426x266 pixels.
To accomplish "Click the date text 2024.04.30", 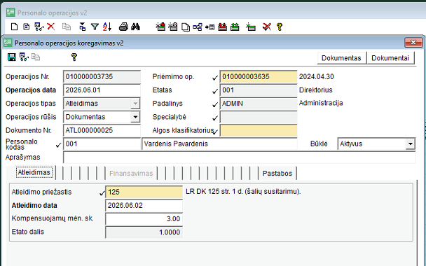I will click(x=317, y=76).
